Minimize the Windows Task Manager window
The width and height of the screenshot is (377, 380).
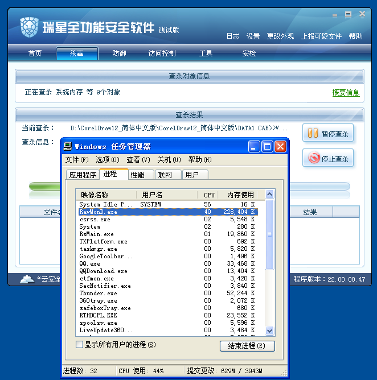pos(254,147)
